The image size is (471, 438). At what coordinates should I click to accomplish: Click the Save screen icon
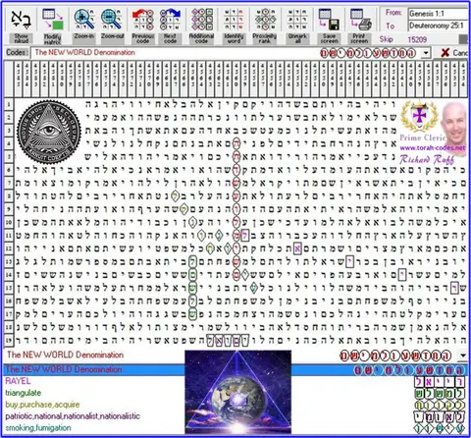click(329, 19)
